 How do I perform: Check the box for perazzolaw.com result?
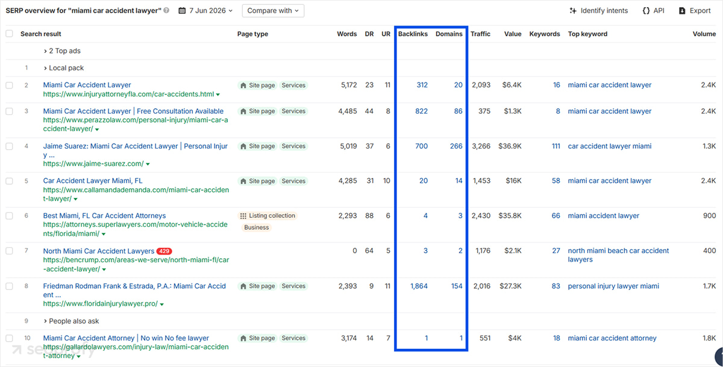coord(9,111)
